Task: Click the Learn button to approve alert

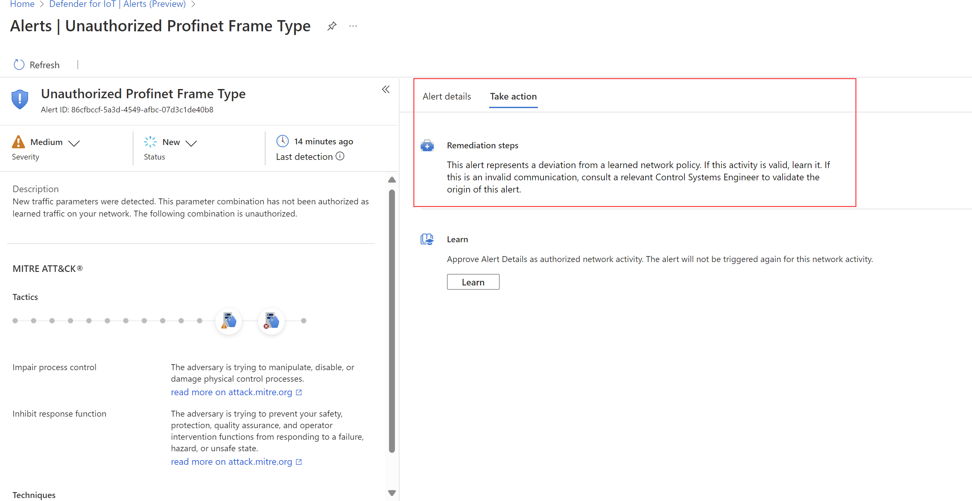Action: click(x=473, y=282)
